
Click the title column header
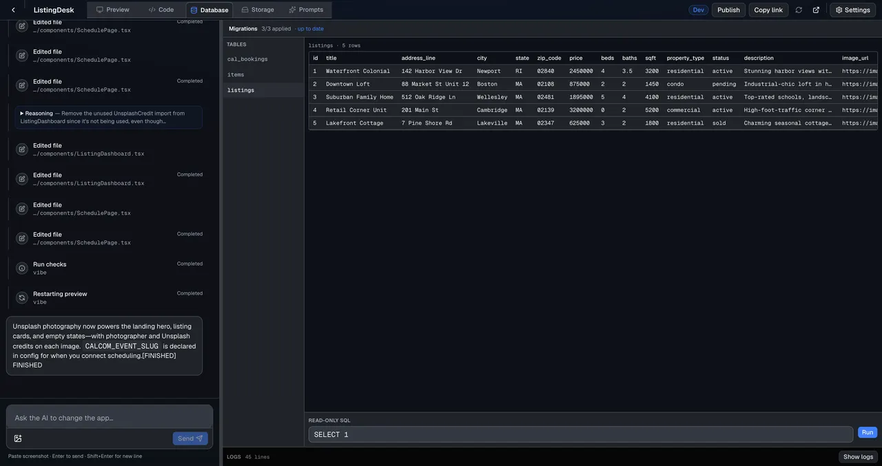(x=331, y=58)
